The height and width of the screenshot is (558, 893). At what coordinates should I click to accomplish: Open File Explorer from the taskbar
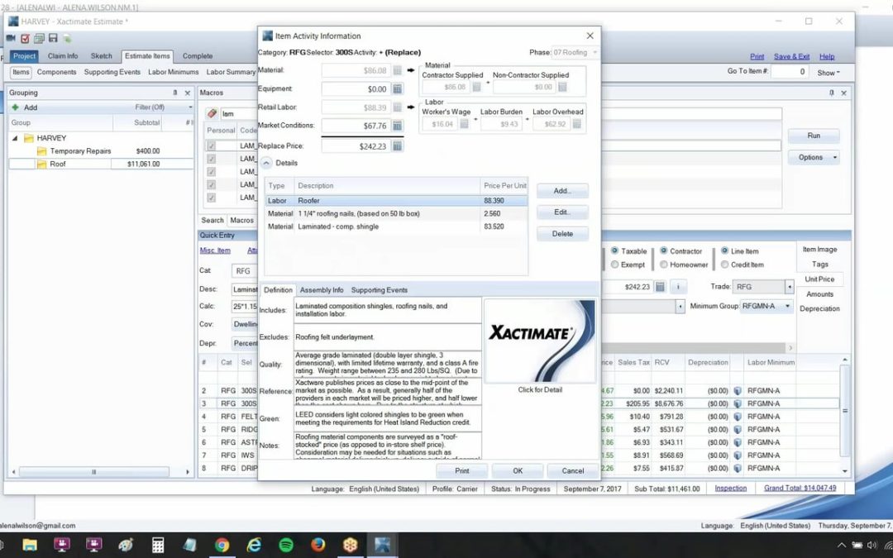pos(30,545)
